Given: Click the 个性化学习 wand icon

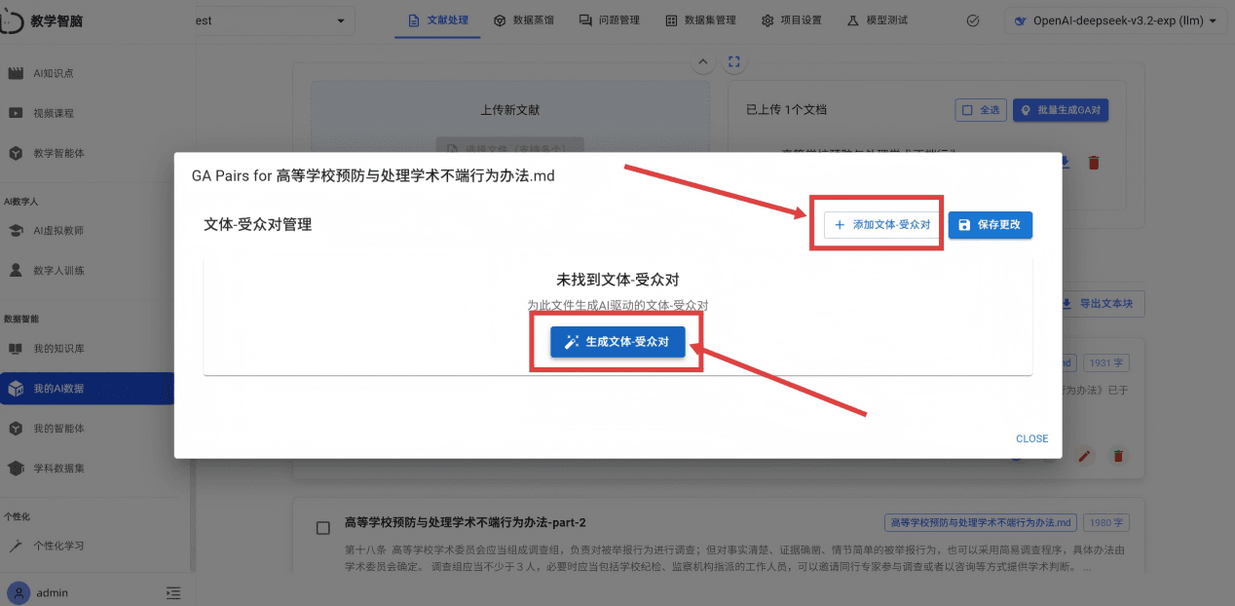Looking at the screenshot, I should click(16, 547).
